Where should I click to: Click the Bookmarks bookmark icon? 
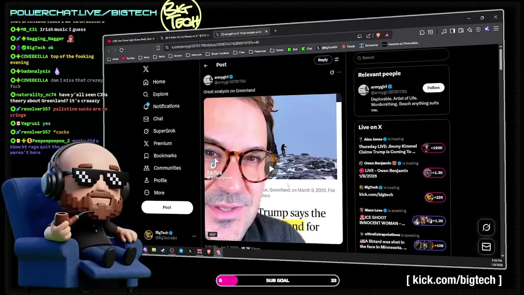pyautogui.click(x=146, y=156)
